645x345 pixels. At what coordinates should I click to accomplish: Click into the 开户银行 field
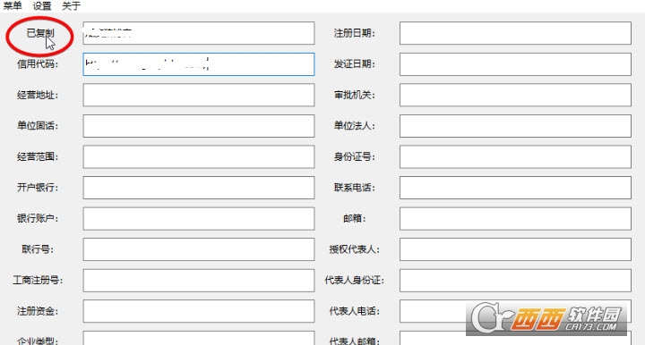coord(199,188)
